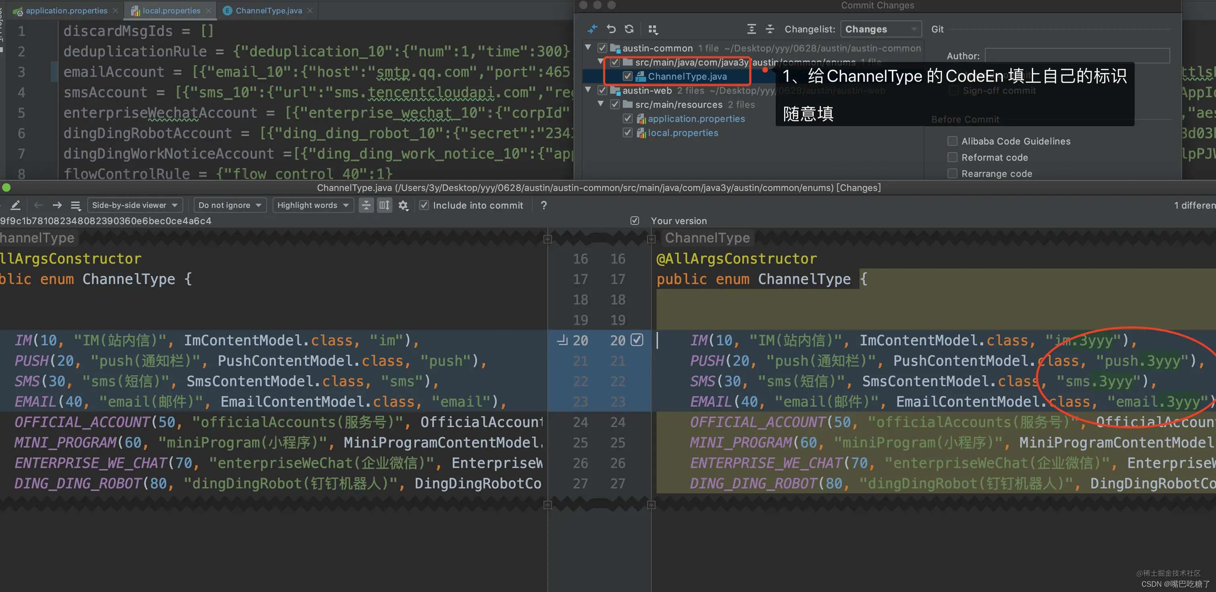Select application.properties in commit tree

tap(696, 119)
